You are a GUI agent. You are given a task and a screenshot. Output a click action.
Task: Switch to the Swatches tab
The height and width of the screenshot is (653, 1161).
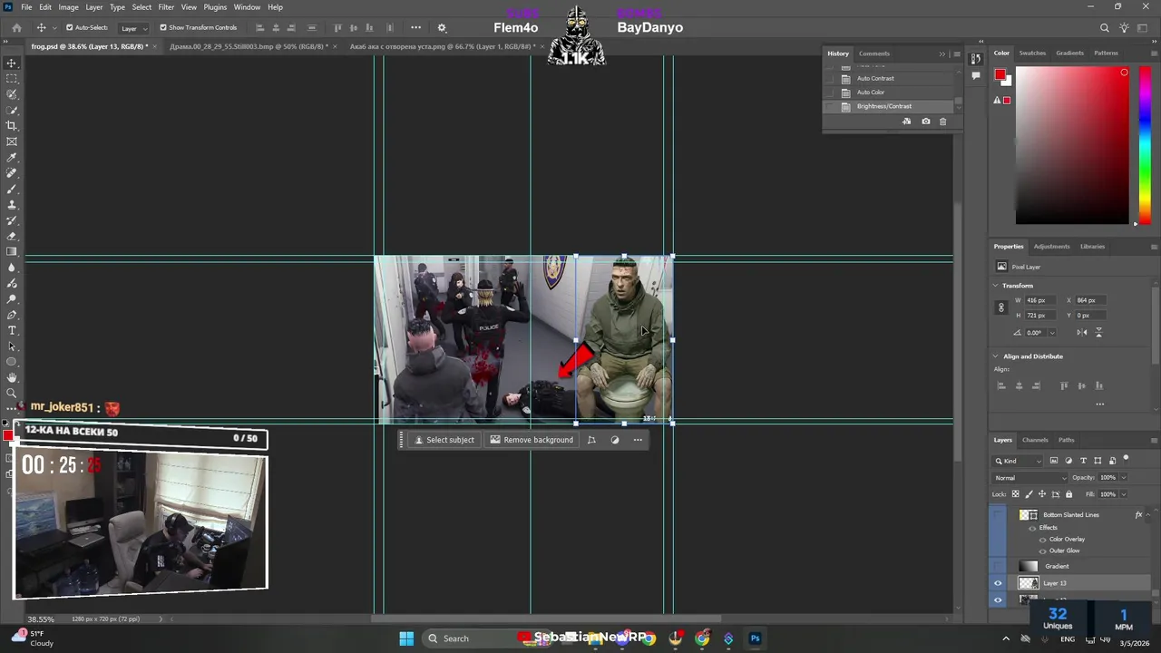tap(1032, 53)
